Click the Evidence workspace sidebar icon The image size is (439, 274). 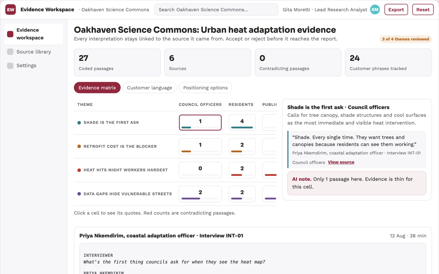[x=10, y=34]
